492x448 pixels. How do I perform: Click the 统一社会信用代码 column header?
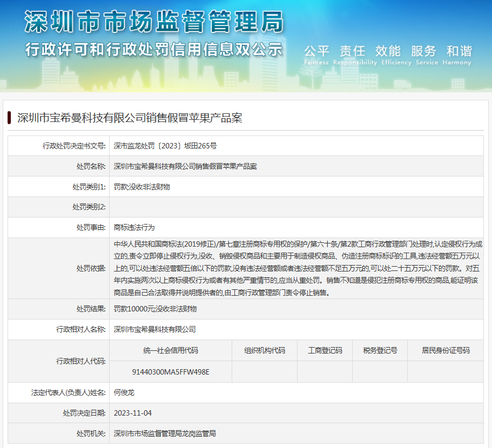click(x=171, y=350)
